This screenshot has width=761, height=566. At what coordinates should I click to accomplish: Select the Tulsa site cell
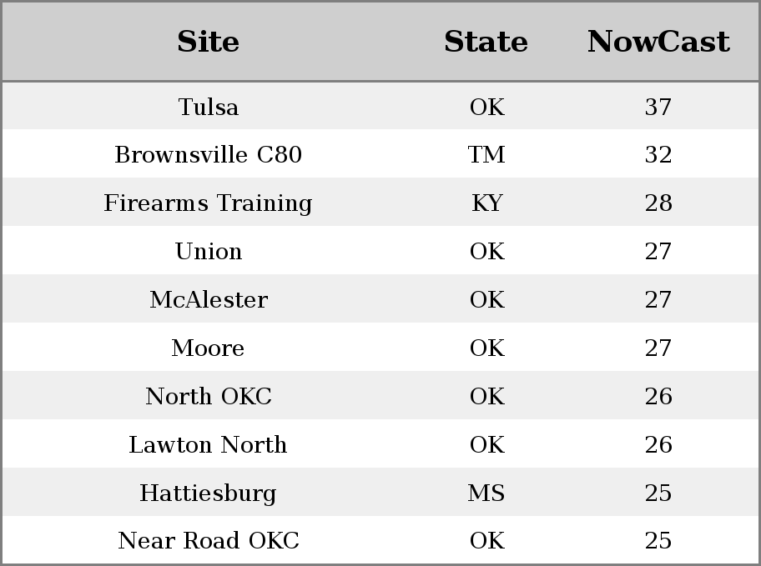(209, 107)
